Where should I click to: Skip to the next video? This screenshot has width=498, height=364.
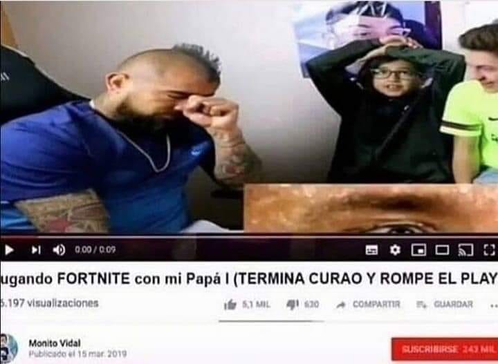pyautogui.click(x=36, y=250)
